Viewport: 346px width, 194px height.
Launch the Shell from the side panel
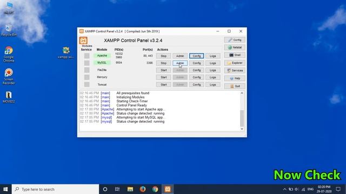235,55
